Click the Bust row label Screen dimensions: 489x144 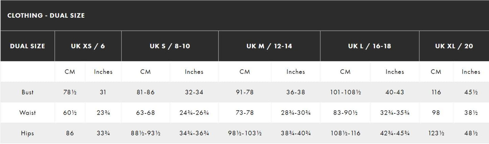(27, 92)
